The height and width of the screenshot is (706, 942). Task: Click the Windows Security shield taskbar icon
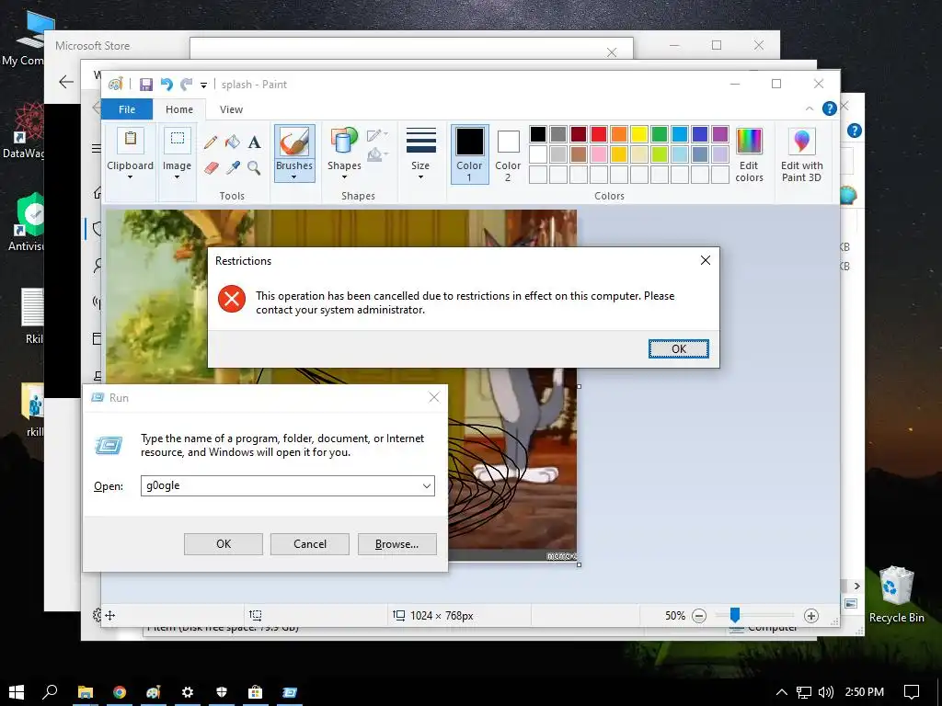click(x=222, y=692)
